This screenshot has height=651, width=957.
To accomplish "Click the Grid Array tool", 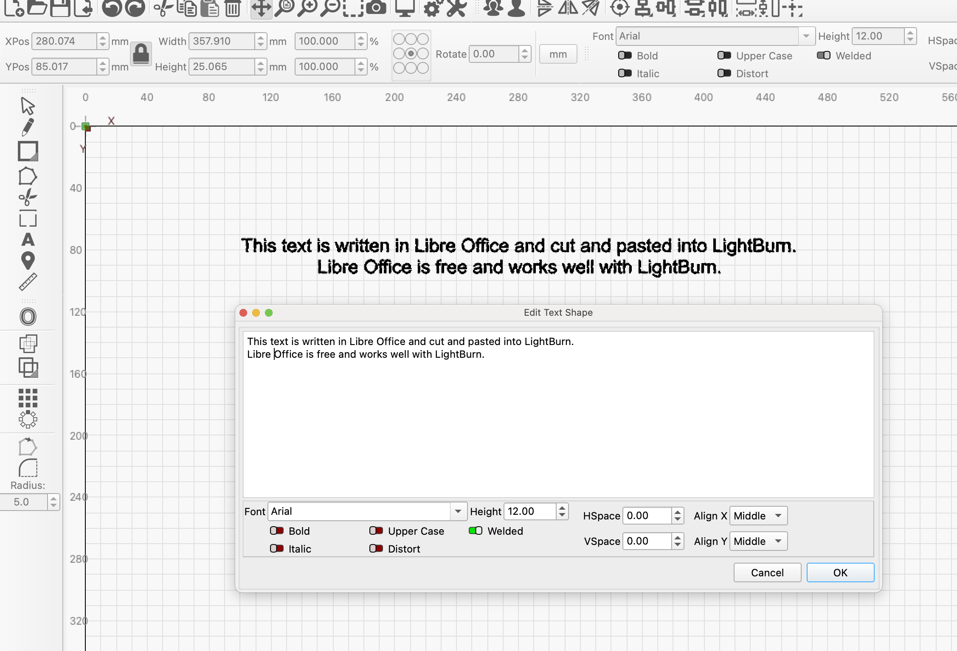I will 28,398.
